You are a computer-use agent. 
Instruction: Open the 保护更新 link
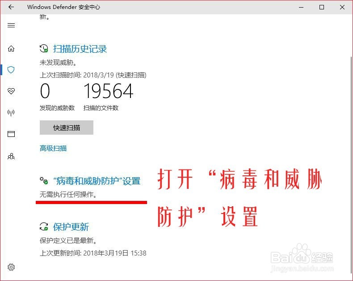click(71, 227)
